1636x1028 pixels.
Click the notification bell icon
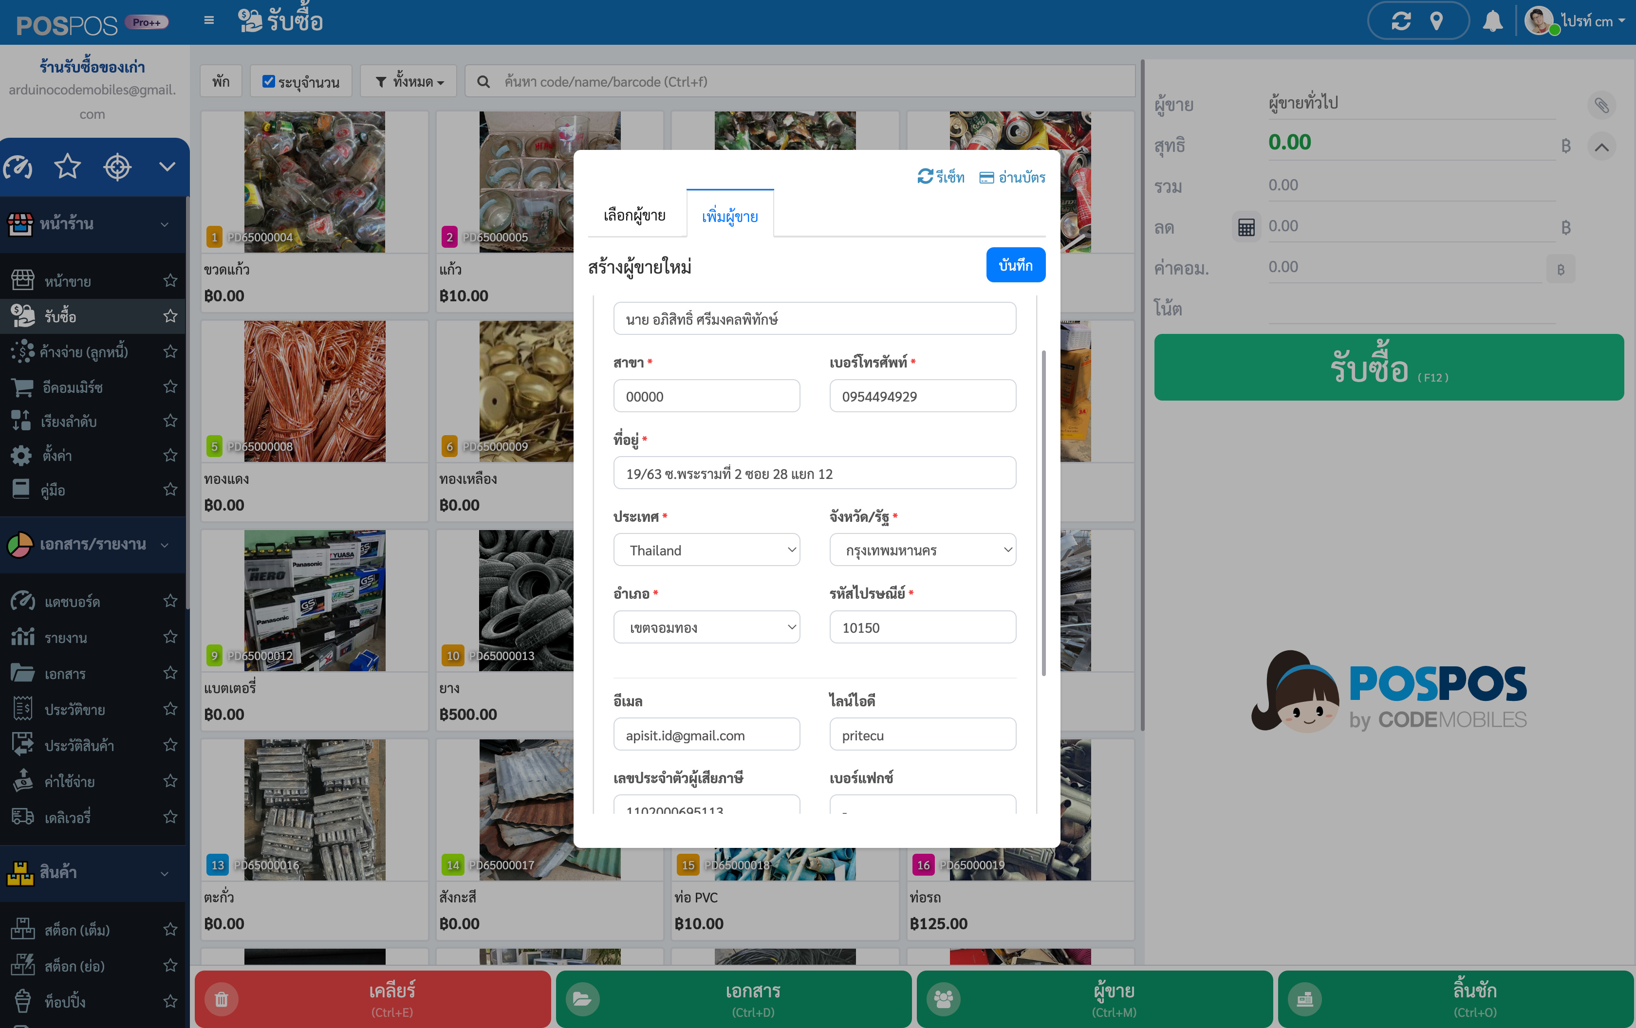point(1492,22)
